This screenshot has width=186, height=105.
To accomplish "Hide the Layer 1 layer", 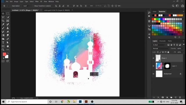I will click(x=153, y=66).
